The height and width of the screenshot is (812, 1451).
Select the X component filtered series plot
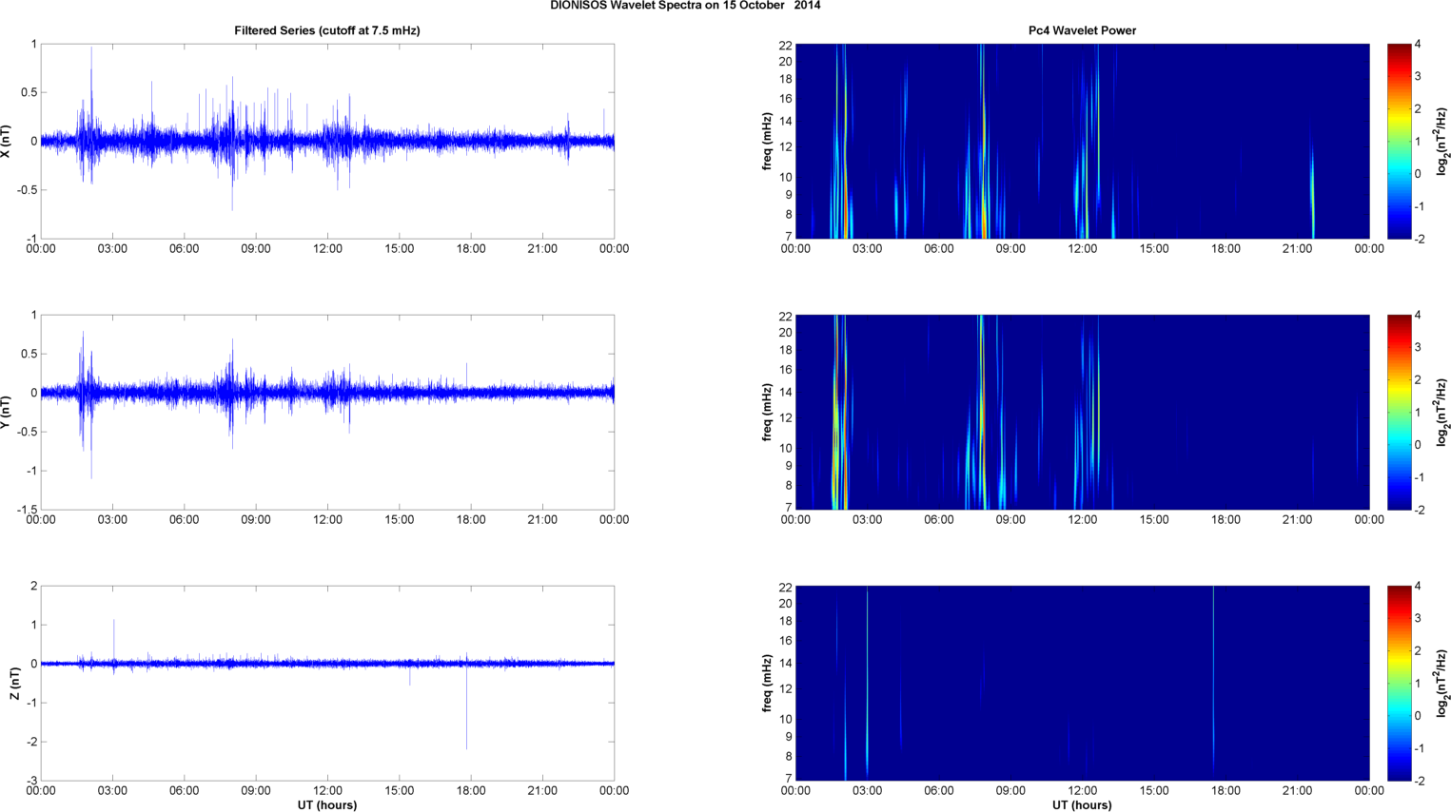327,141
